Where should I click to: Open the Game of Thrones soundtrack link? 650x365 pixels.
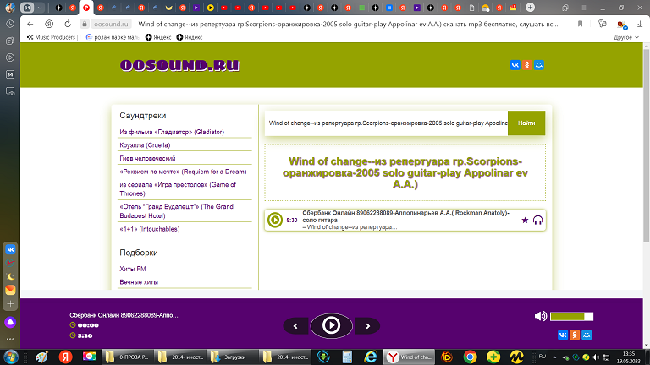178,189
